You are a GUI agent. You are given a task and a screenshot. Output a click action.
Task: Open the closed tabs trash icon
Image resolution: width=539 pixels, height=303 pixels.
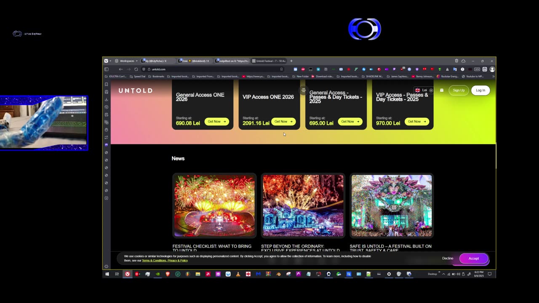point(456,61)
